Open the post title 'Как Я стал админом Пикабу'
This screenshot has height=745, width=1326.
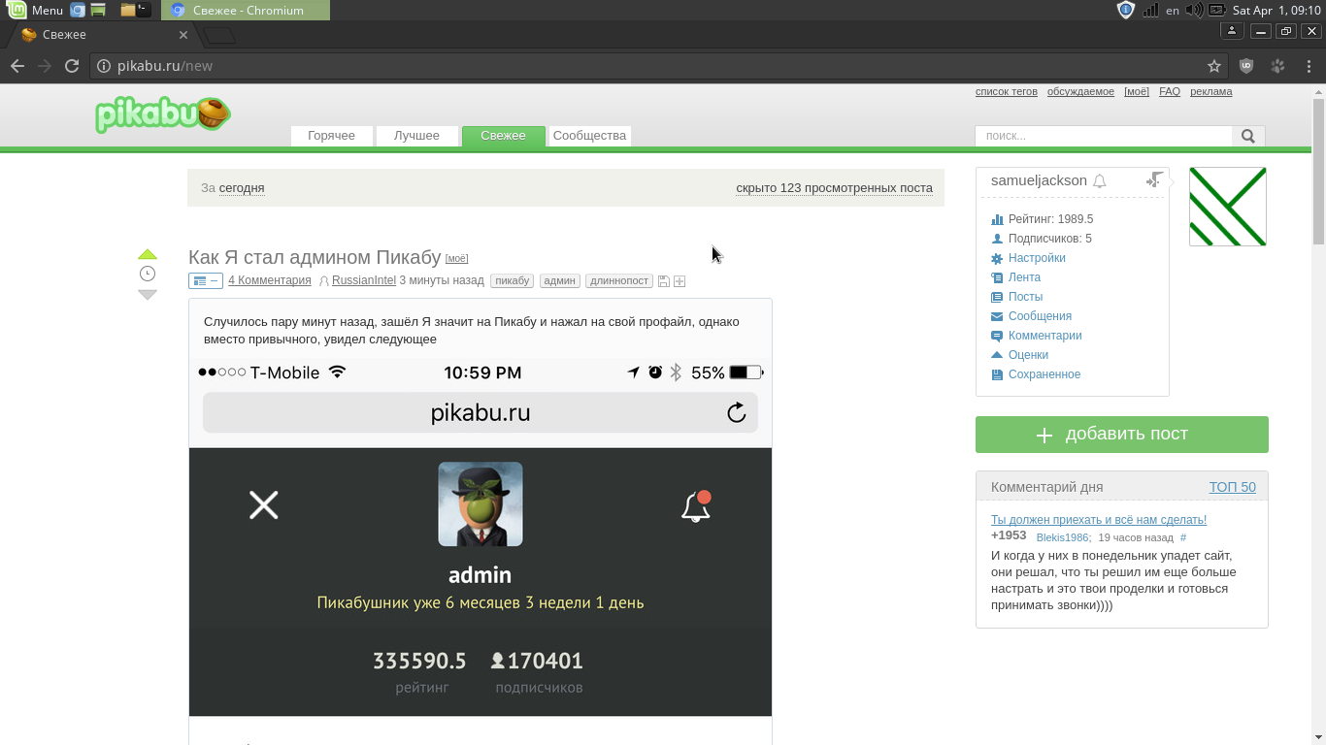[315, 257]
